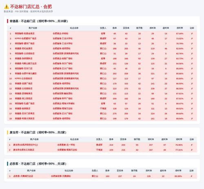
Task: Click the store name 肯德基-利港大润发店
Action: [24, 118]
